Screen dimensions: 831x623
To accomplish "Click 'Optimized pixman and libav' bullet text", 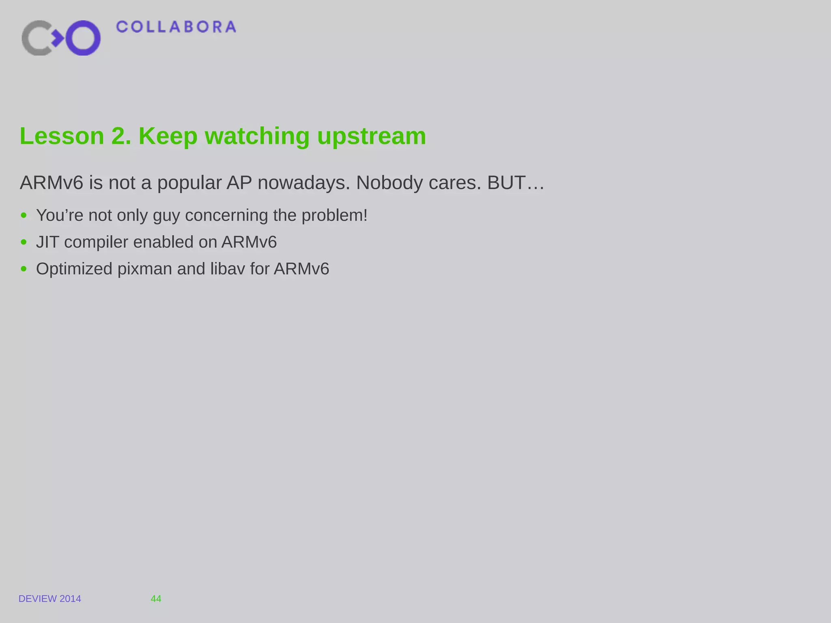I will 183,269.
